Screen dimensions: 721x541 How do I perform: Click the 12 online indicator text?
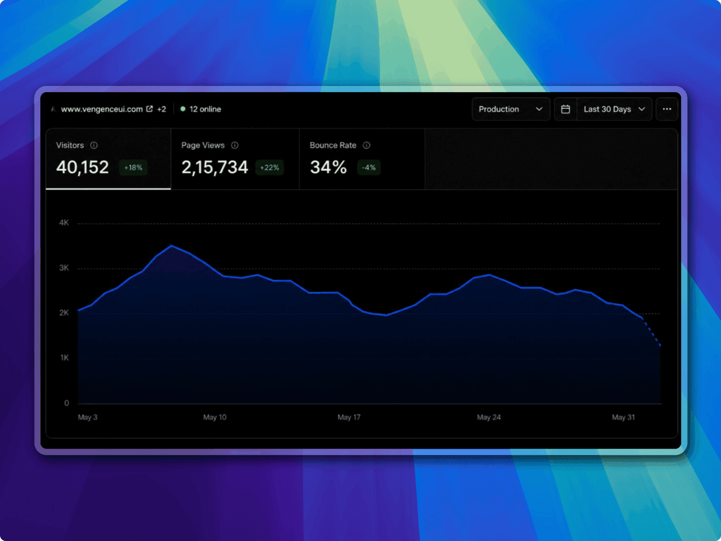pos(205,109)
